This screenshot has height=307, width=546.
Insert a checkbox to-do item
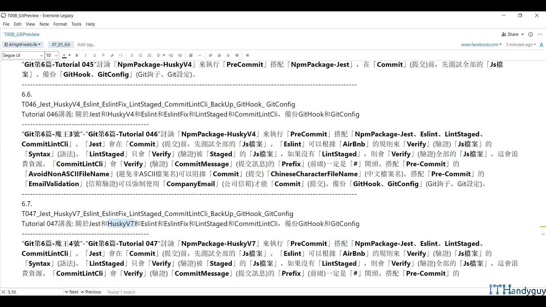(x=149, y=55)
